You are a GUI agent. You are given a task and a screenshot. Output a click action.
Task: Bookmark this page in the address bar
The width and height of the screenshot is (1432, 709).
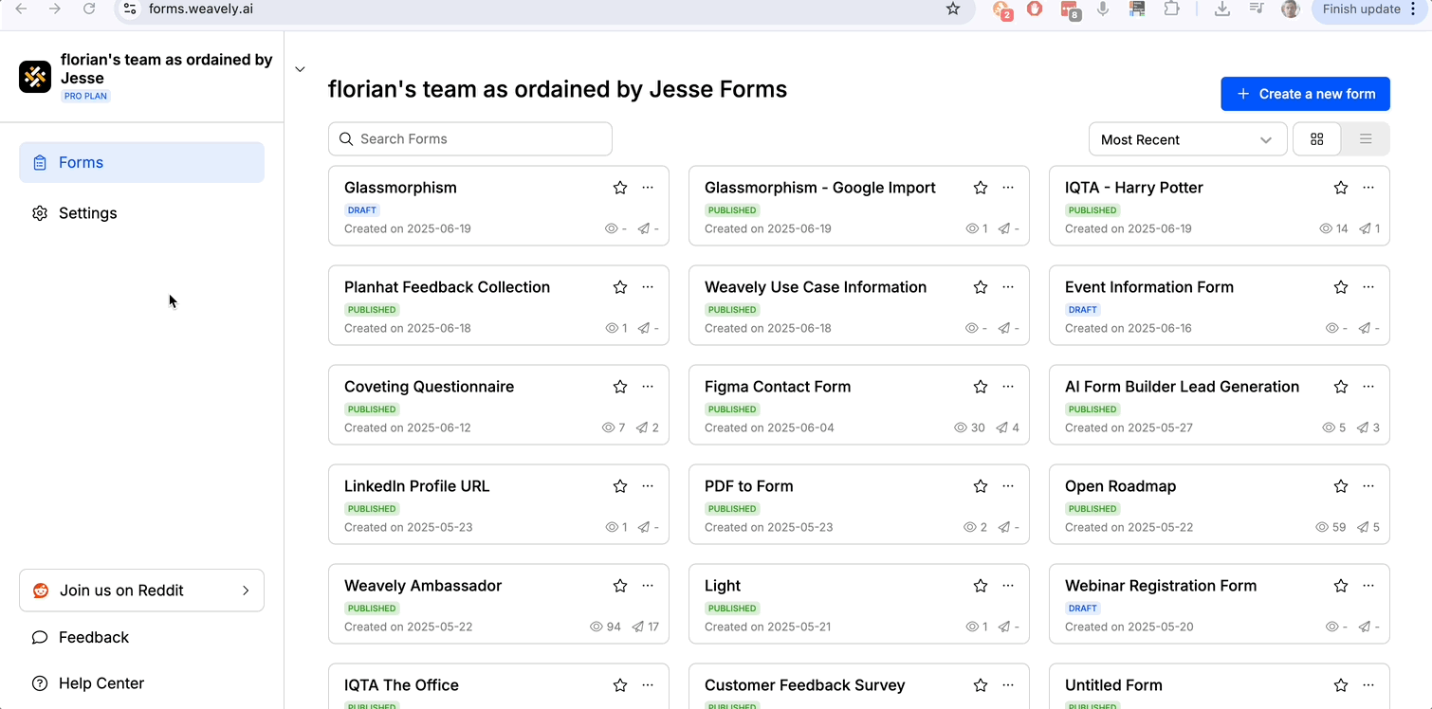953,9
